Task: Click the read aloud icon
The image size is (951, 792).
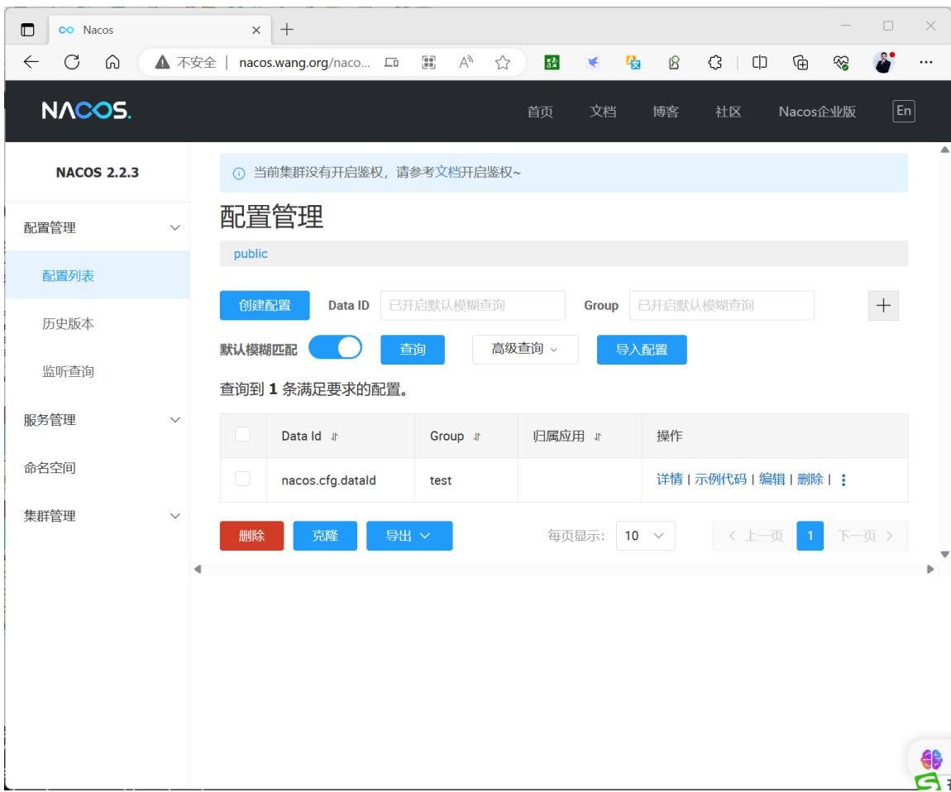Action: tap(466, 62)
